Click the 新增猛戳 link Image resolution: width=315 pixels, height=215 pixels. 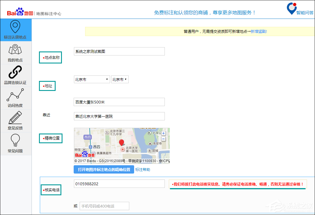(x=258, y=31)
